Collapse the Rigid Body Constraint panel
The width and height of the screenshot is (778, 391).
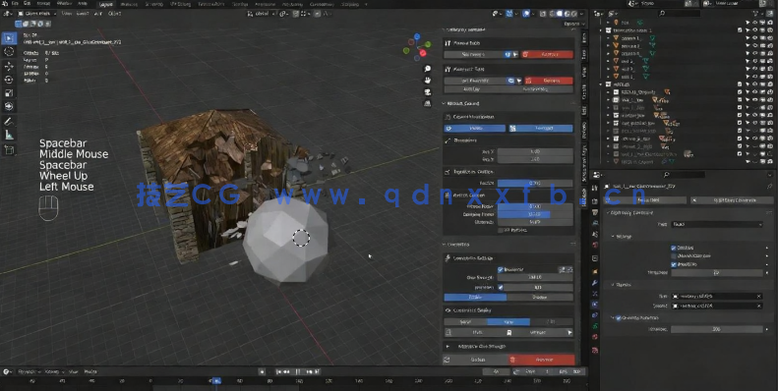tap(609, 212)
